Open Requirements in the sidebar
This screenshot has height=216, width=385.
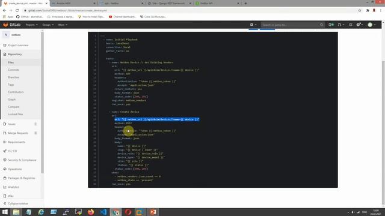pyautogui.click(x=16, y=142)
